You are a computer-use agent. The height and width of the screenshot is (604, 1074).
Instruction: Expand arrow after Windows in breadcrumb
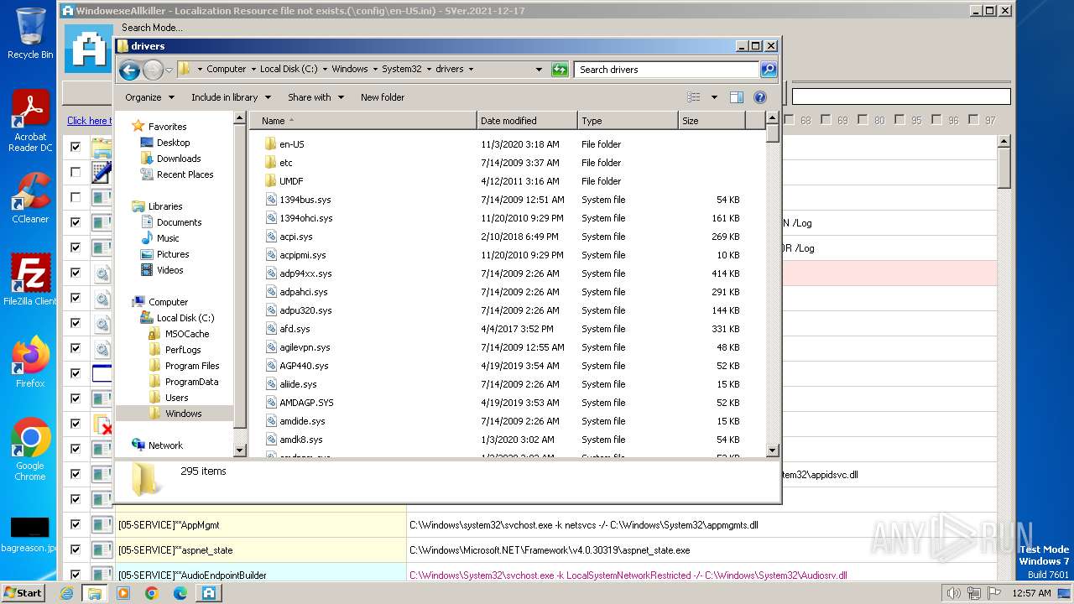point(374,70)
